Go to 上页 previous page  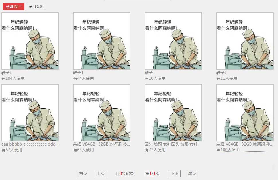(101, 173)
